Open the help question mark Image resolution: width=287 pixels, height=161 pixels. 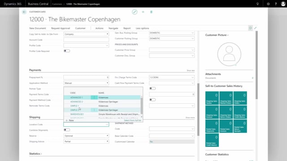click(x=276, y=4)
